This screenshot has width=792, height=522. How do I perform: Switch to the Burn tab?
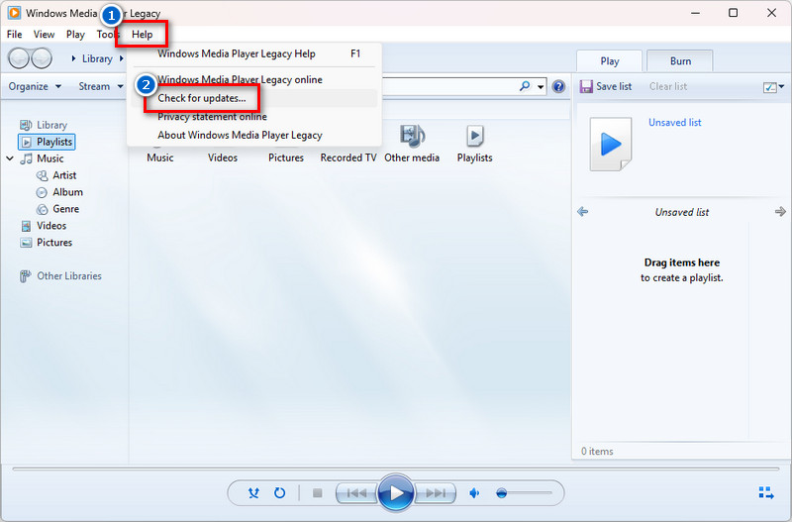click(x=680, y=61)
